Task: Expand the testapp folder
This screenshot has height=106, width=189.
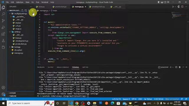Action: click(x=10, y=47)
